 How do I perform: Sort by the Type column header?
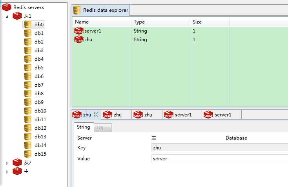click(x=161, y=22)
